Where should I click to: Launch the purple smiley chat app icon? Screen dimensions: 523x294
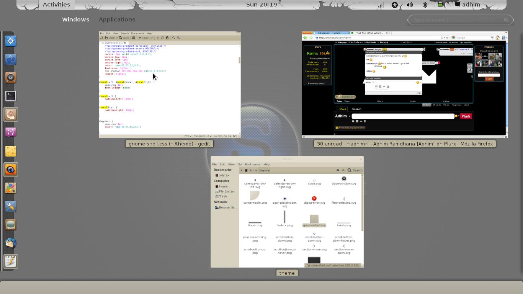(11, 133)
